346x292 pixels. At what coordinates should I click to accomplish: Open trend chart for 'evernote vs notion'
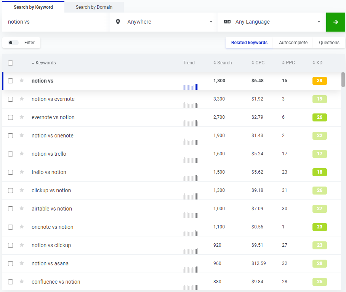[191, 123]
